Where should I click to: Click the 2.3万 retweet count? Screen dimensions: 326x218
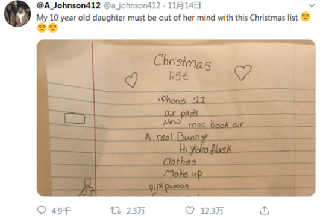click(136, 211)
